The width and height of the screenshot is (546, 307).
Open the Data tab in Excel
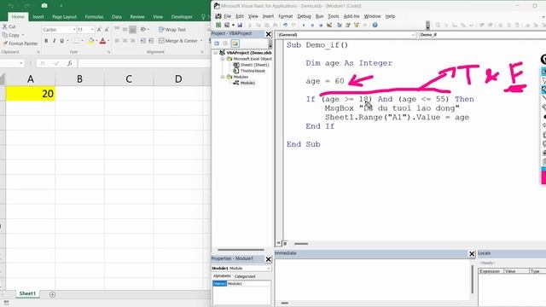click(x=117, y=17)
